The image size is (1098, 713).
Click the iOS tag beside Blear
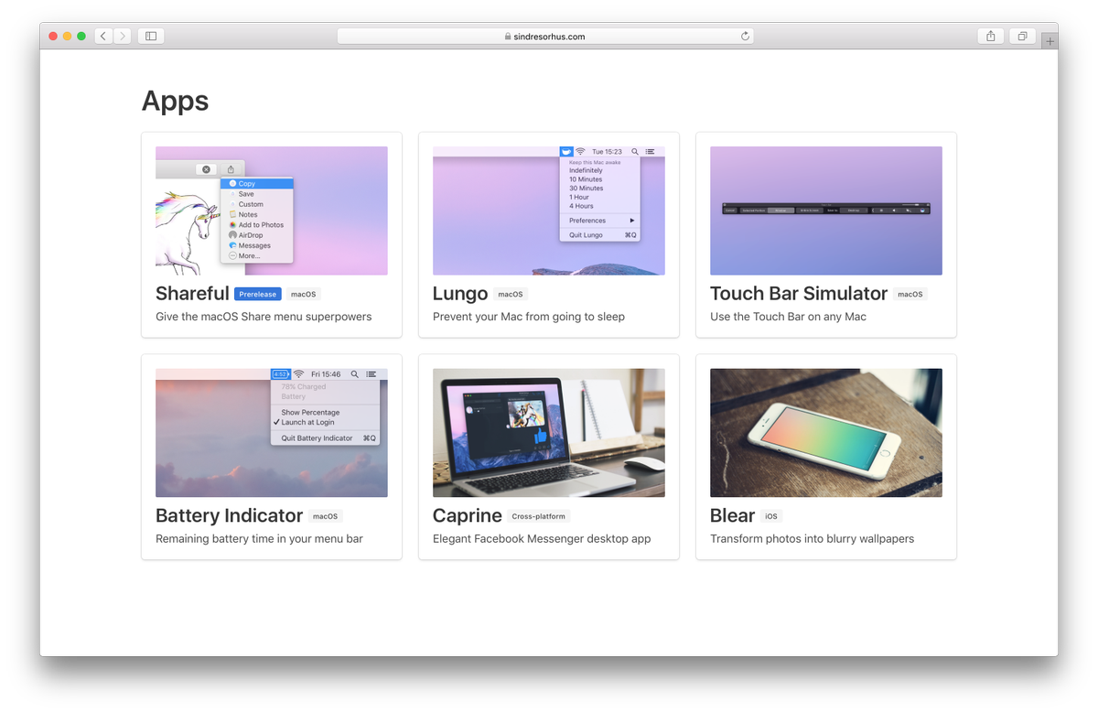tap(771, 517)
